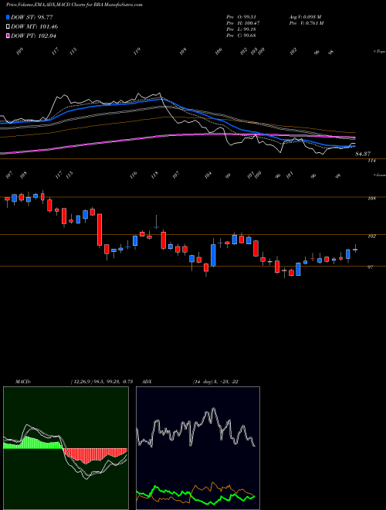Click the MACD '(12,26,9) 98.5, 99.28, -0.78' values
386x510 pixels.
coord(102,382)
